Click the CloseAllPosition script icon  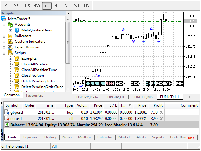click(x=17, y=64)
